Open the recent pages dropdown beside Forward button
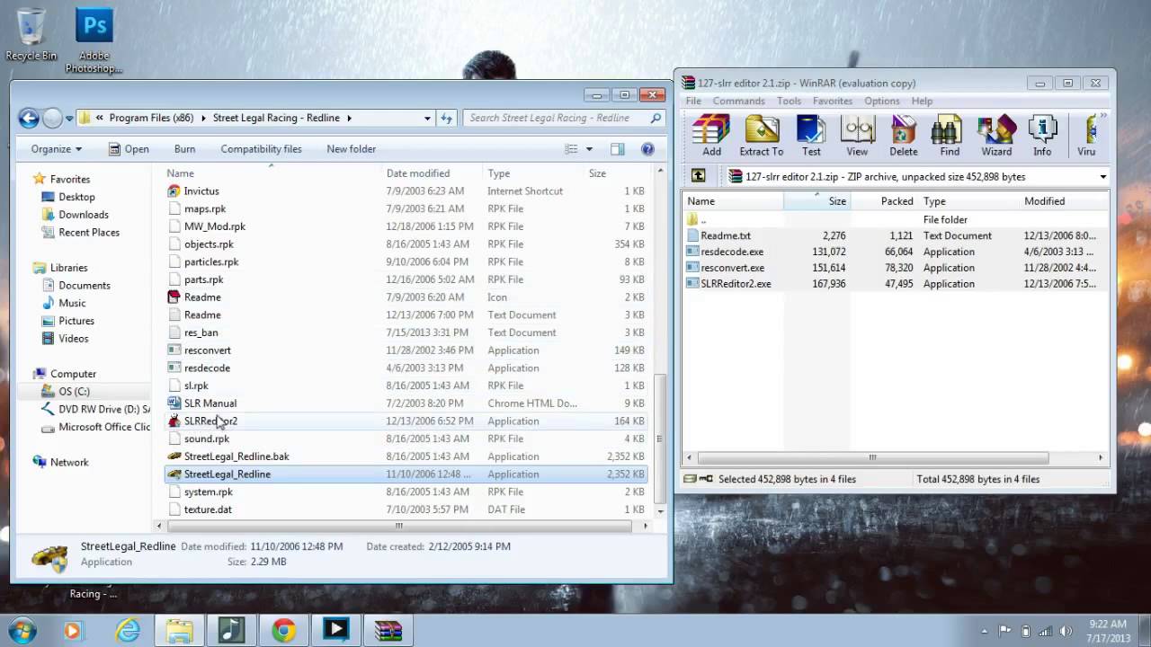Screen dimensions: 1151x647 pyautogui.click(x=69, y=118)
